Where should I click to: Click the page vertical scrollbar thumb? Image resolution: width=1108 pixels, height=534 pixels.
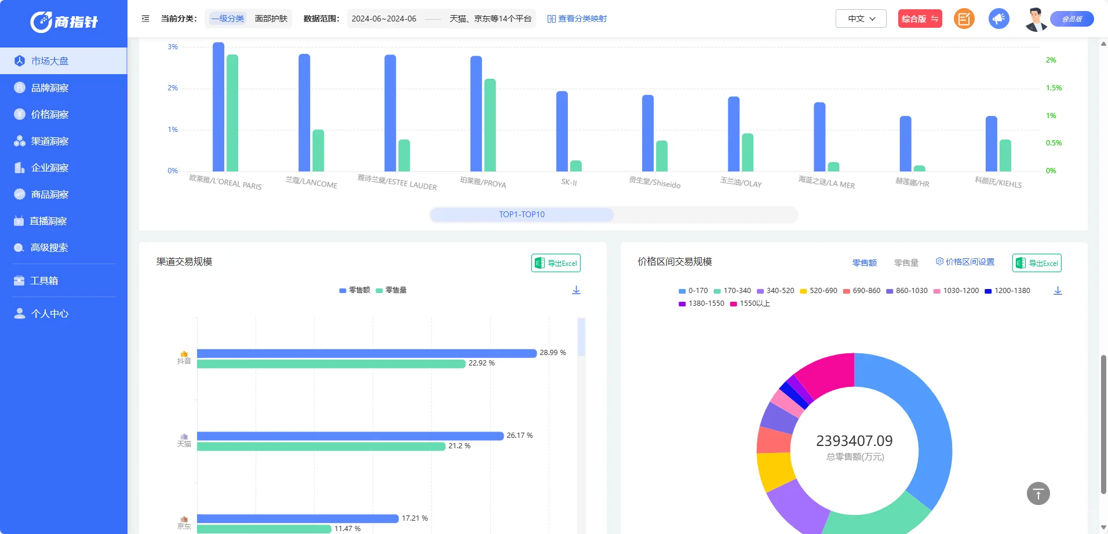click(x=1103, y=425)
